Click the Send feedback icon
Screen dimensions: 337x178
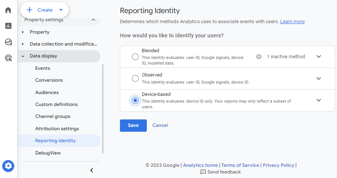(x=203, y=172)
